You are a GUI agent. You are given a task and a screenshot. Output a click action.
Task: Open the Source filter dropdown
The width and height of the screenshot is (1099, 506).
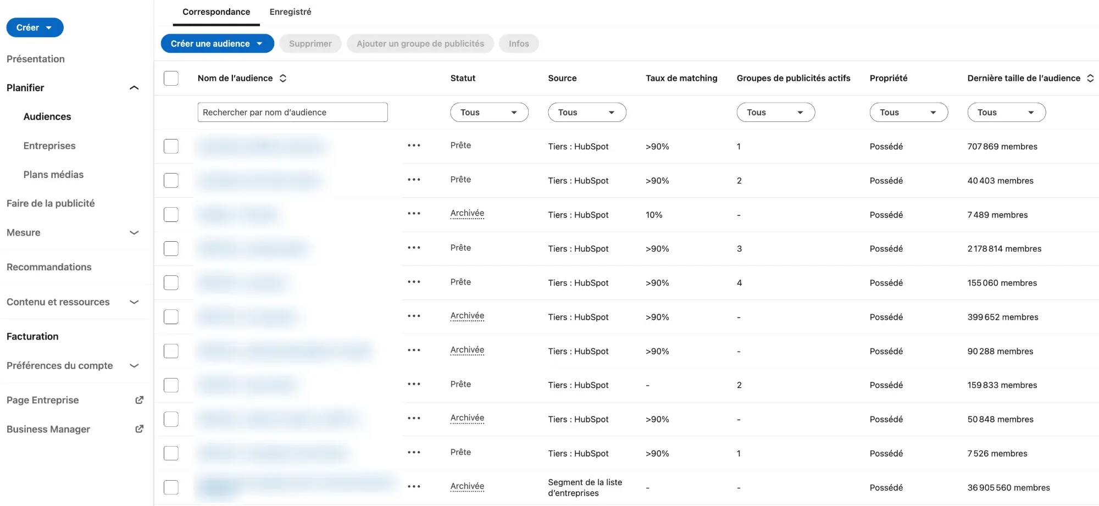click(x=587, y=112)
